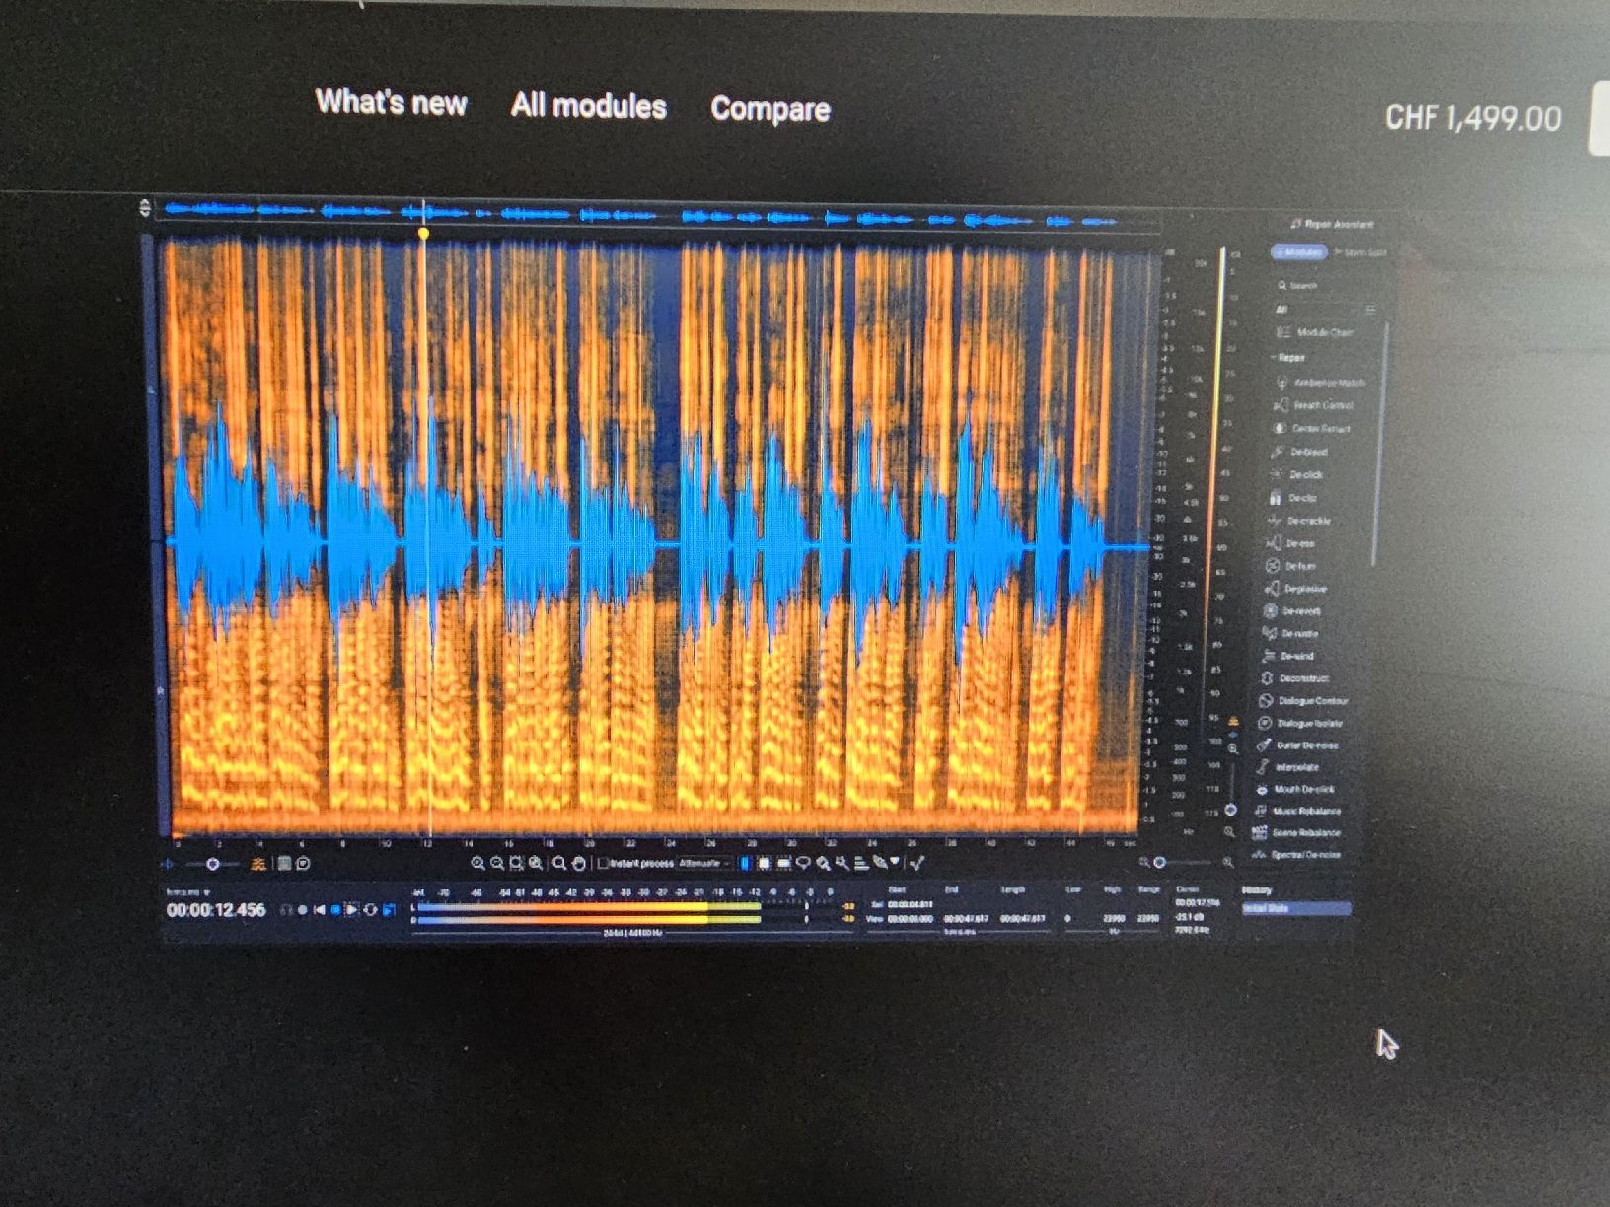Open the De-crackle module

1299,521
